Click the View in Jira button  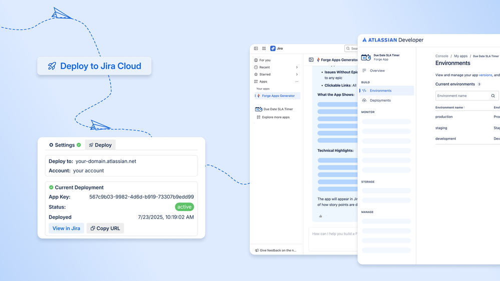click(x=67, y=228)
